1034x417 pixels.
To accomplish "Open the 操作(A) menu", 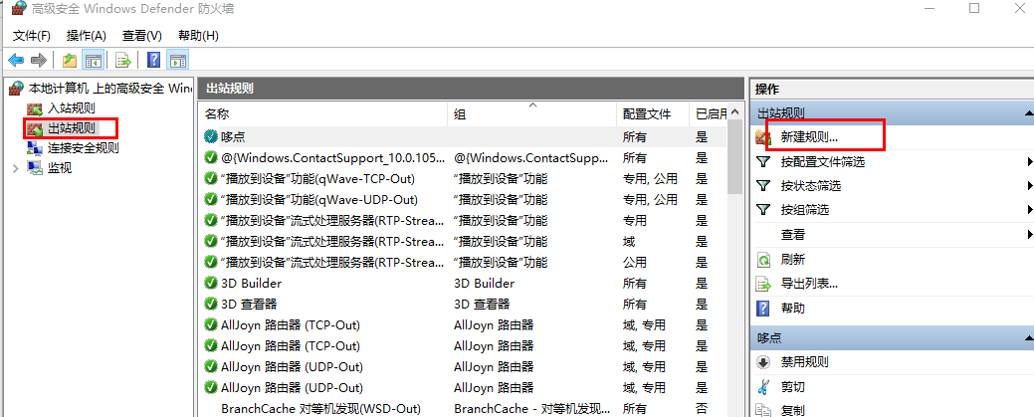I will tap(87, 35).
